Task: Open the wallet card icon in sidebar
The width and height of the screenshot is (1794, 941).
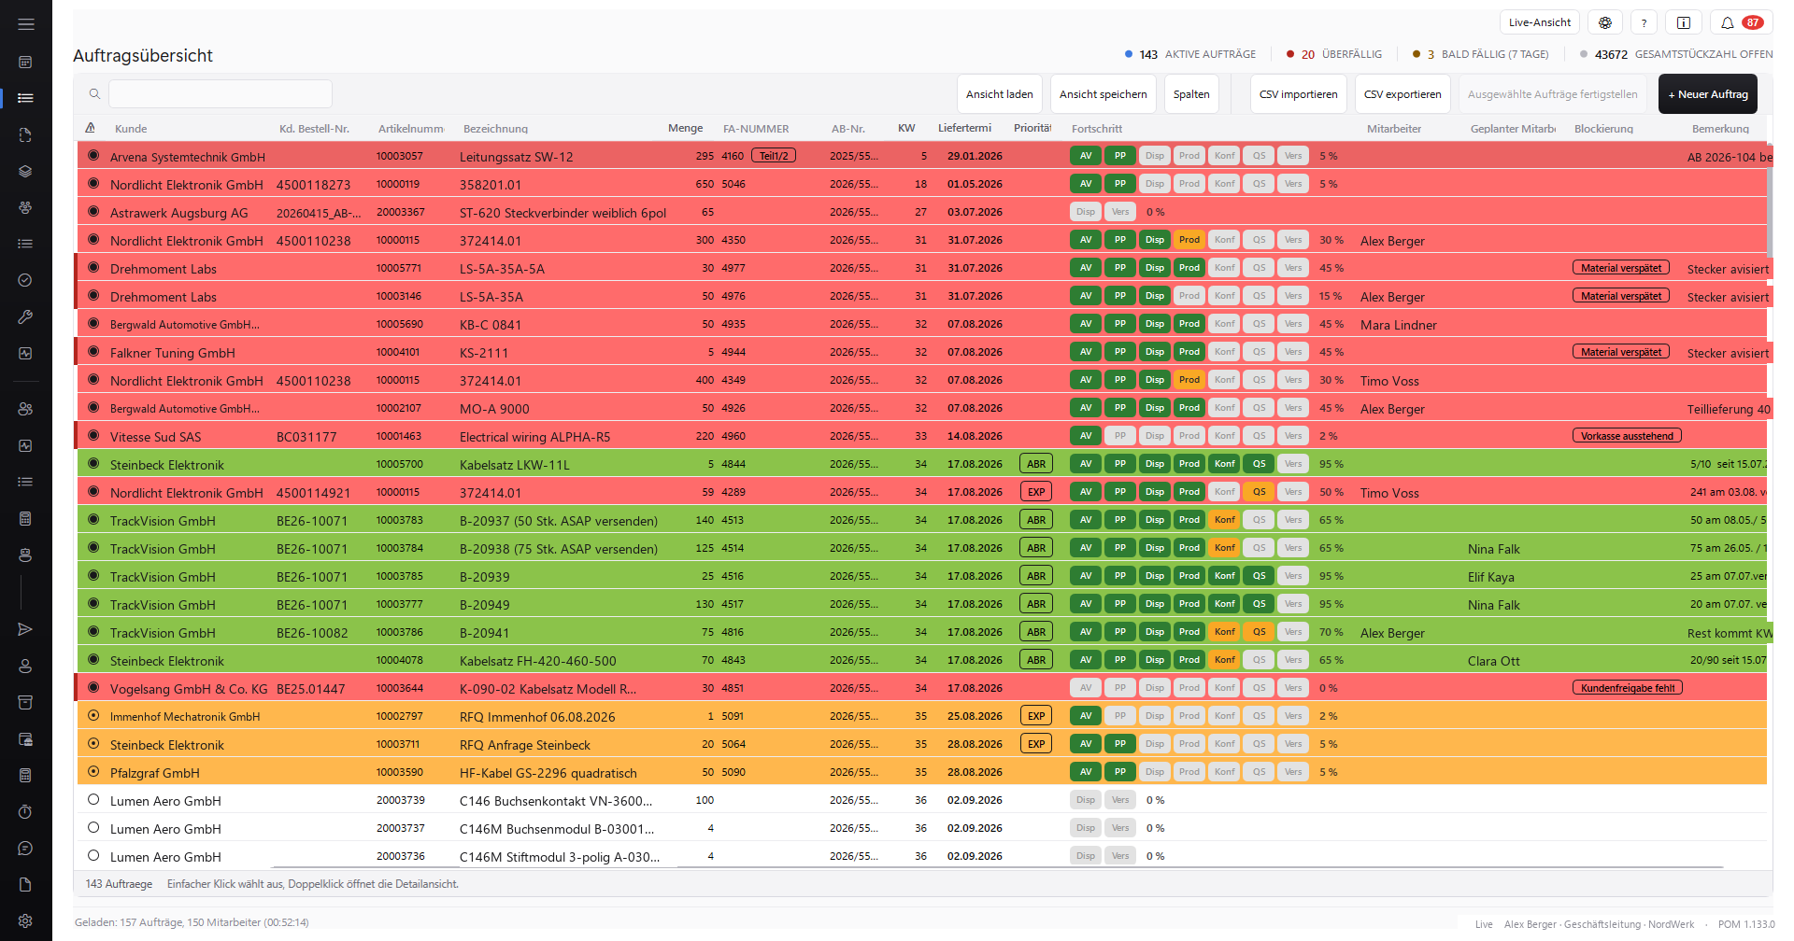Action: pos(25,739)
